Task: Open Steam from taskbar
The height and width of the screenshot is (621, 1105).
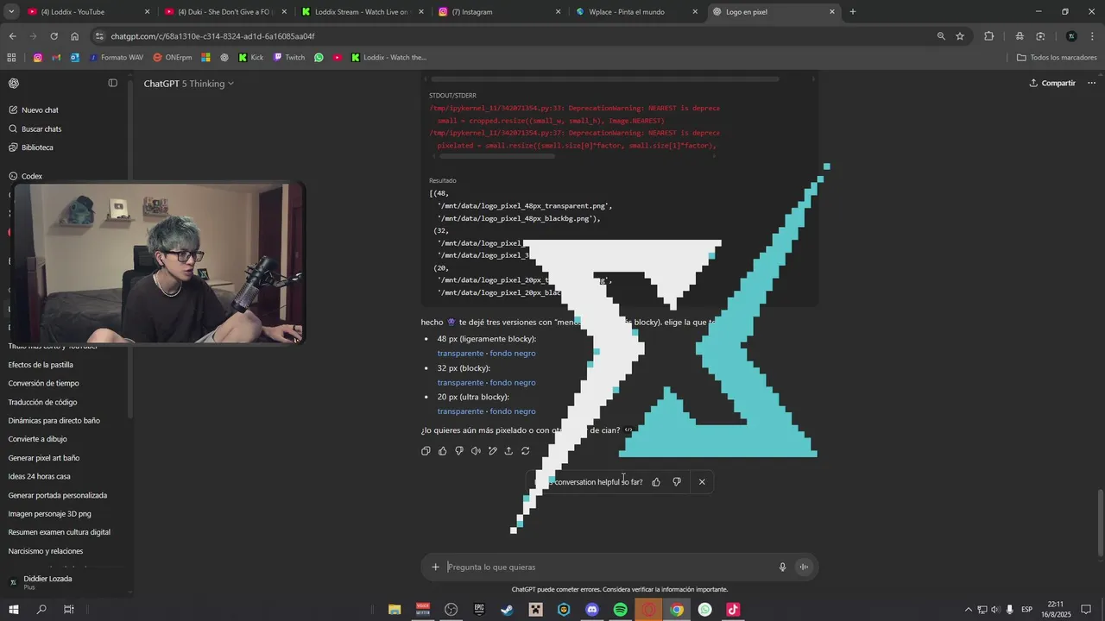Action: pos(507,610)
